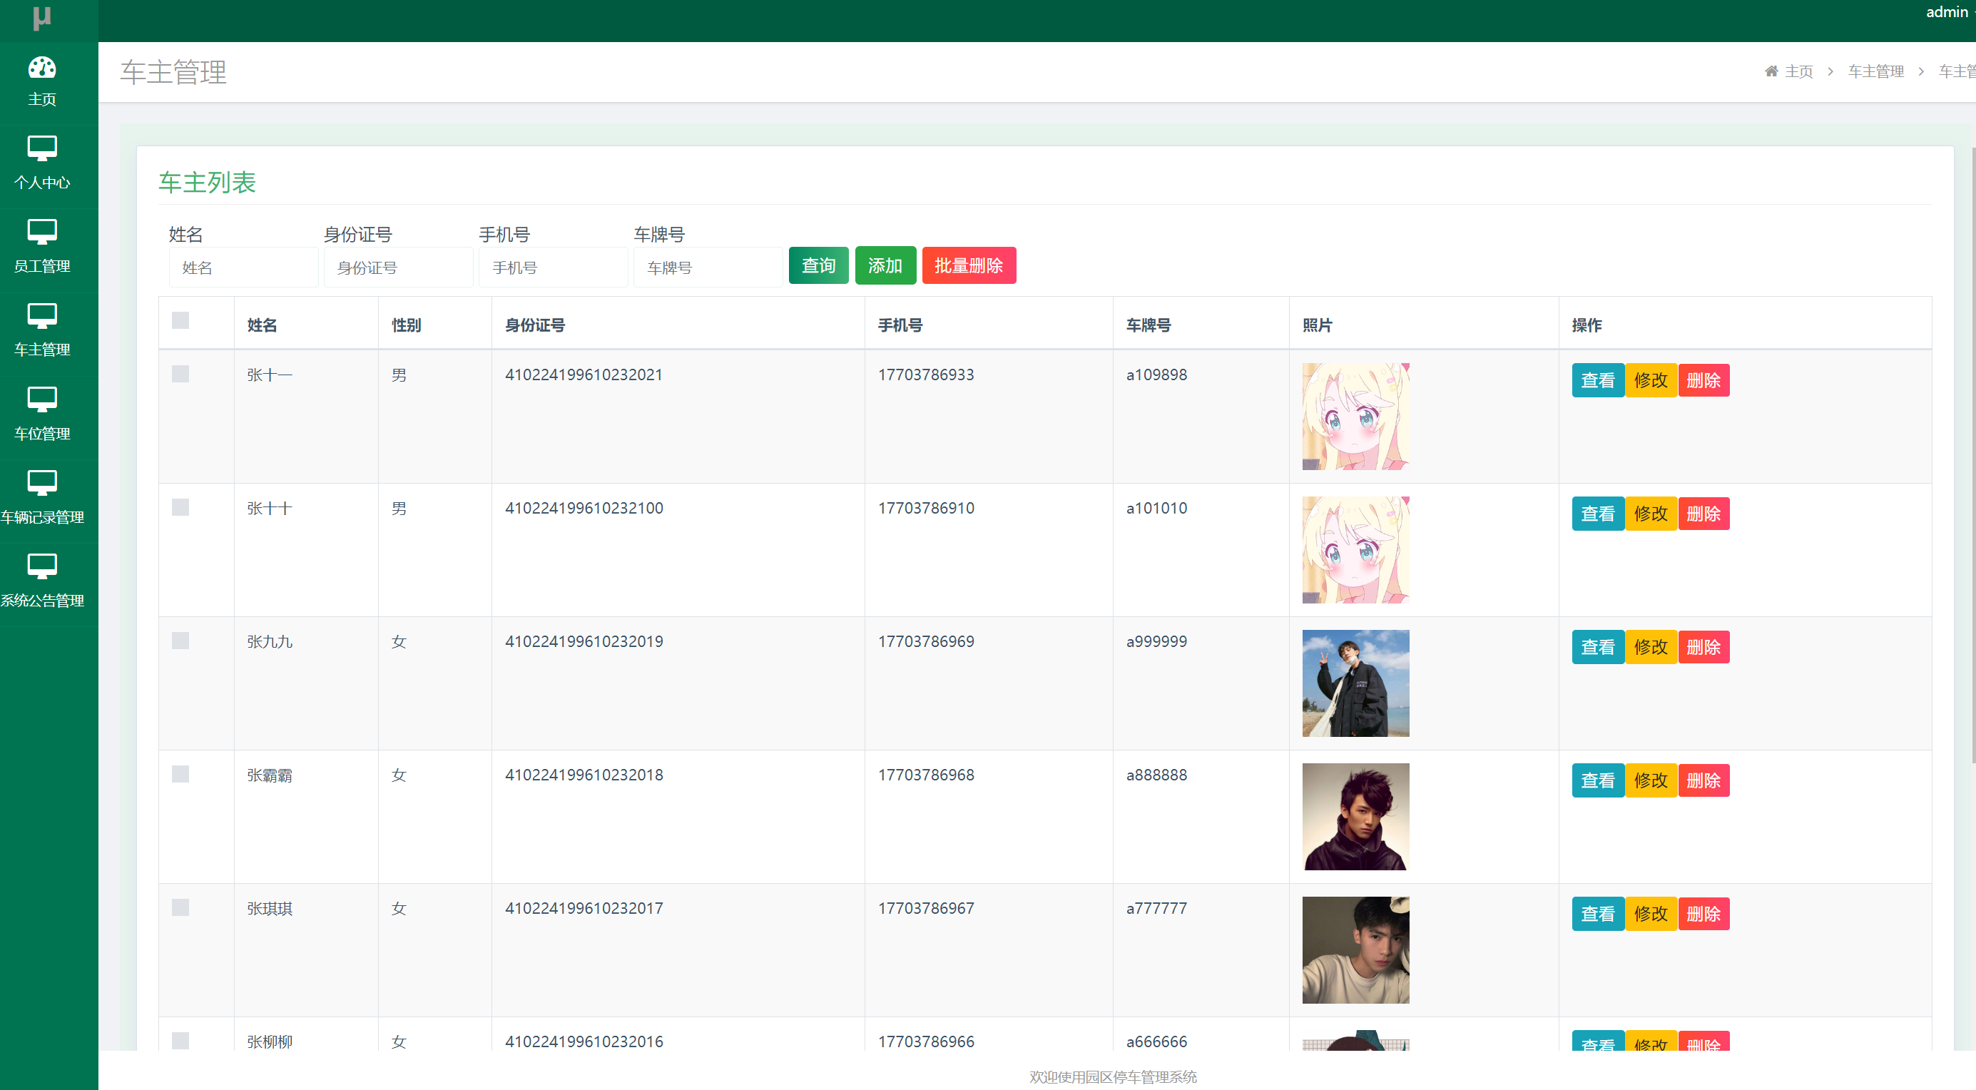Check the row checkbox for 张十一
The height and width of the screenshot is (1090, 1976).
(180, 374)
